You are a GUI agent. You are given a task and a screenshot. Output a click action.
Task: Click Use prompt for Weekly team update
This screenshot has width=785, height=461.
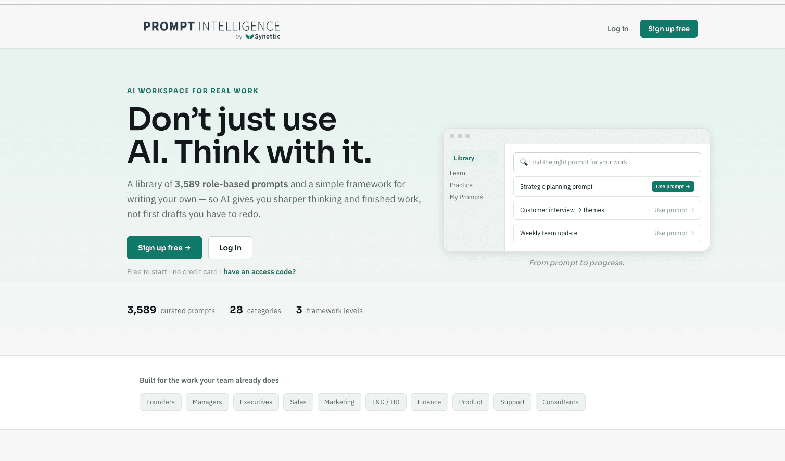[x=674, y=233]
